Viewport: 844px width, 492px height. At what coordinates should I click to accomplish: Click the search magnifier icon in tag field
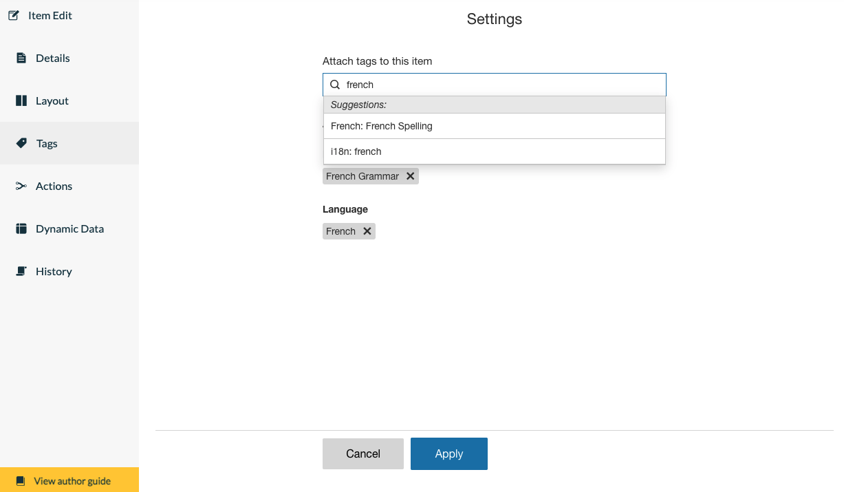click(x=335, y=85)
